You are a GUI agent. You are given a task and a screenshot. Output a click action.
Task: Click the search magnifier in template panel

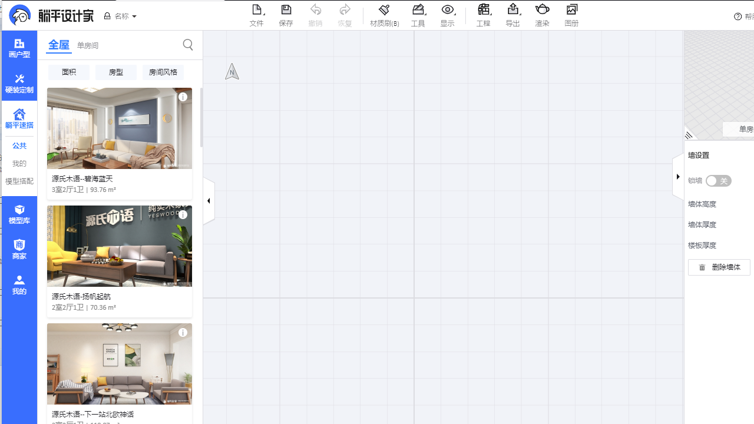pyautogui.click(x=188, y=45)
